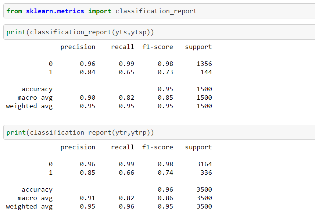Click the sklearn.metrics import code cell
The width and height of the screenshot is (315, 224).
[x=159, y=11]
